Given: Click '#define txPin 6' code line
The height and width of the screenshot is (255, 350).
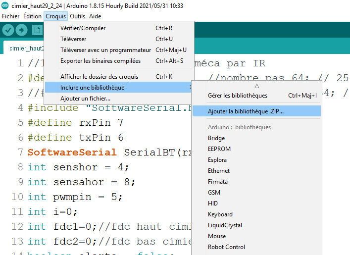Looking at the screenshot, I should 75,137.
